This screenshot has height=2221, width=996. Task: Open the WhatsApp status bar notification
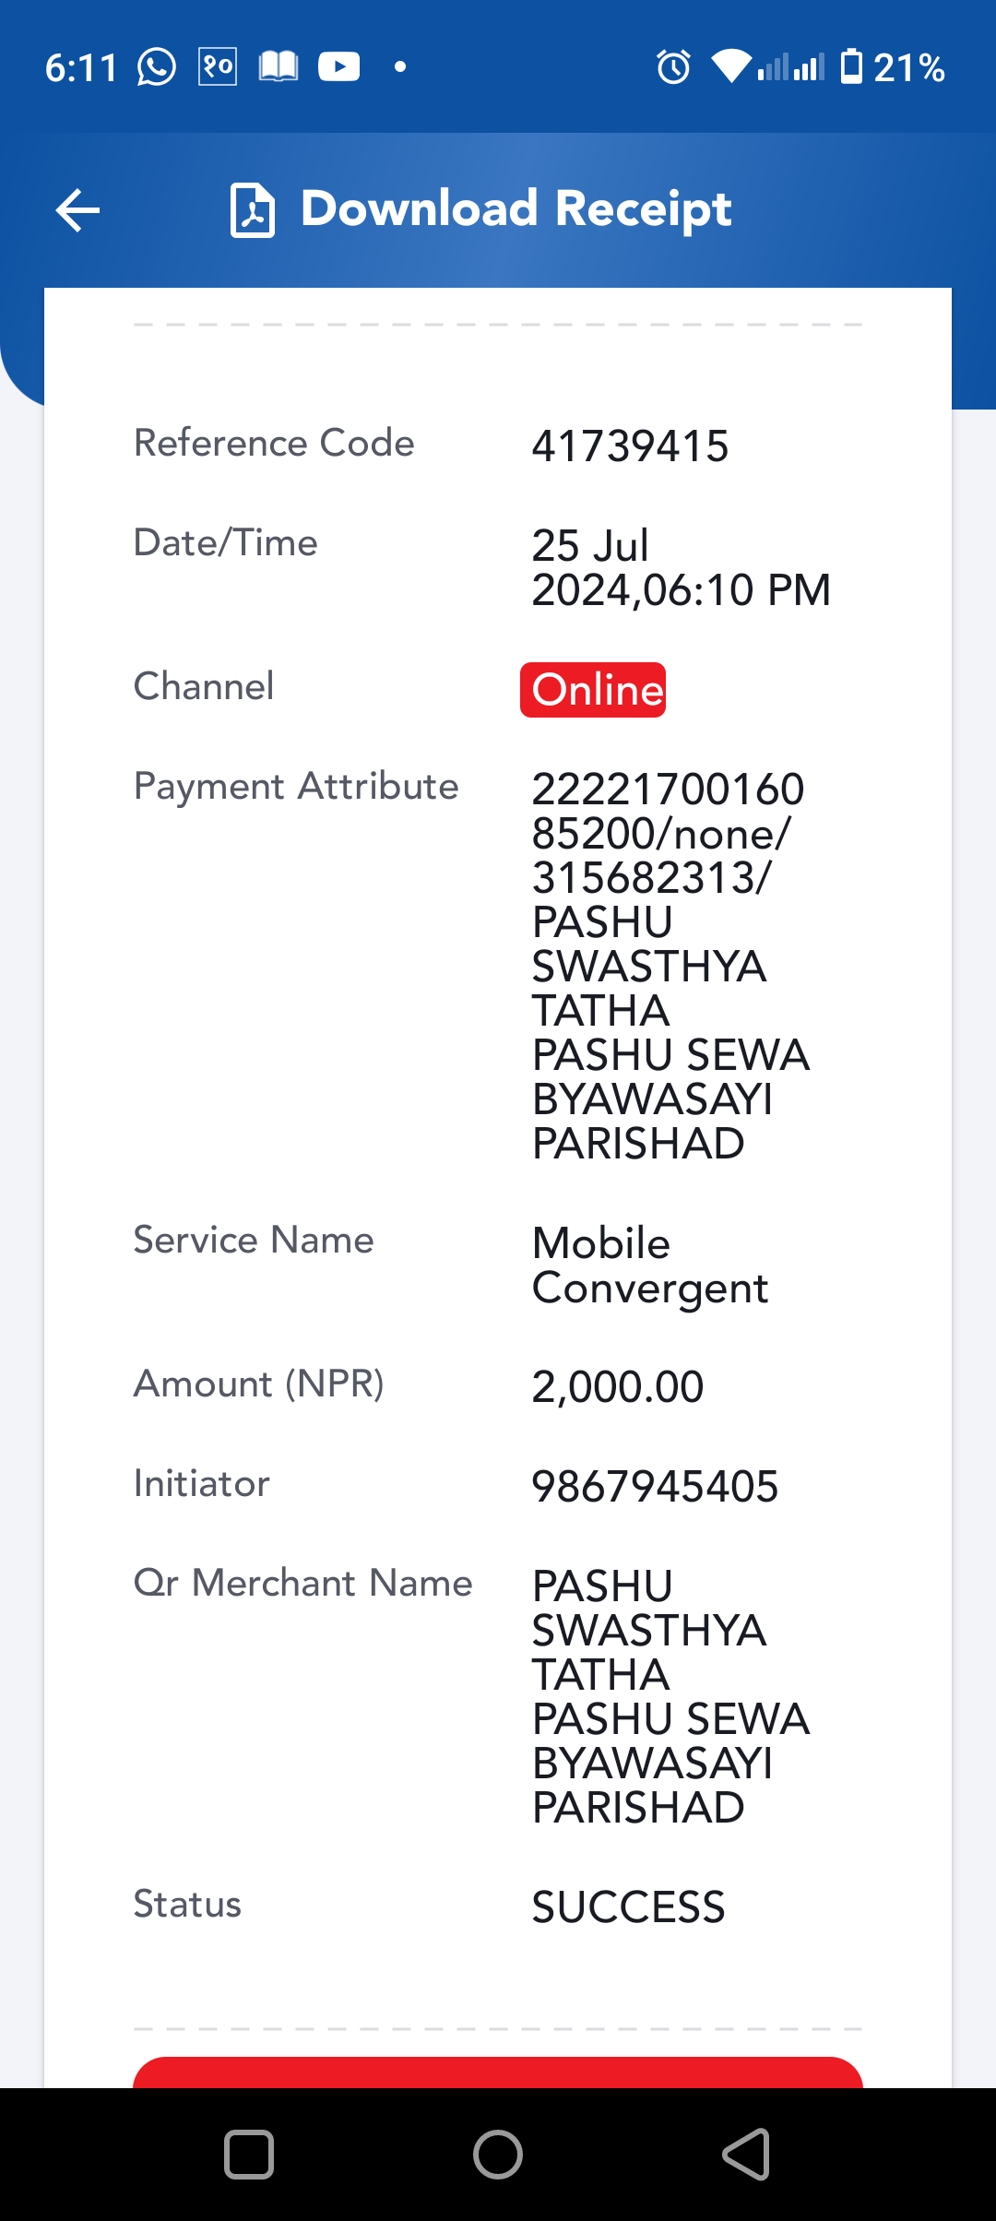[157, 67]
